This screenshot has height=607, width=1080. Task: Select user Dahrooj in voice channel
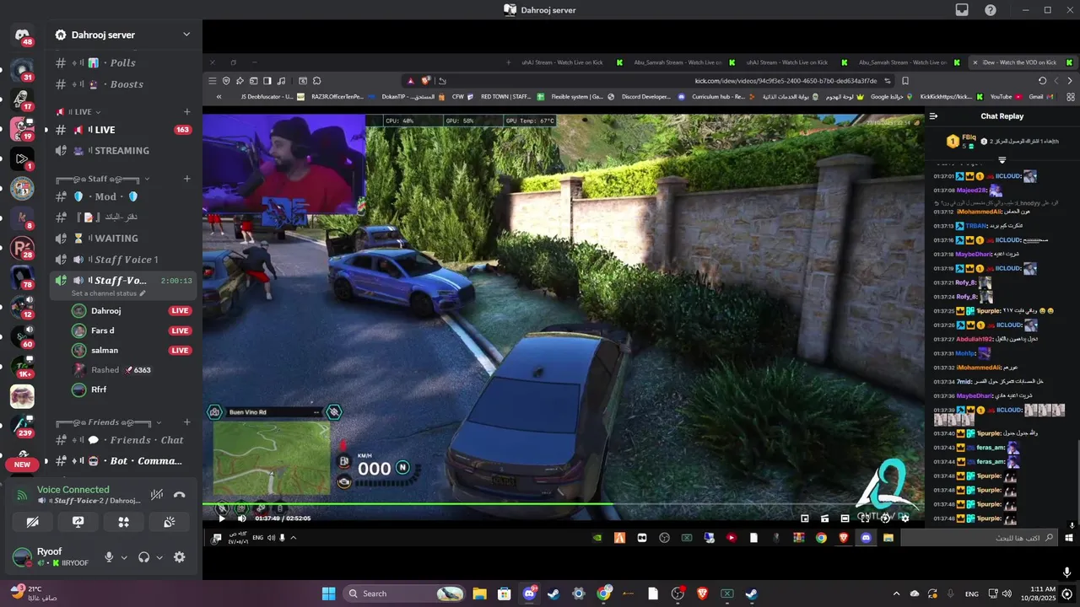pyautogui.click(x=131, y=311)
